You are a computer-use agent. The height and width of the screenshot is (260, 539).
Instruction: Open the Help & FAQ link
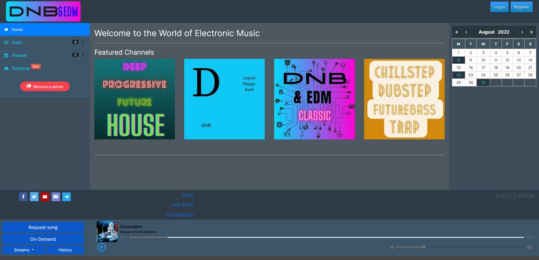tap(182, 205)
